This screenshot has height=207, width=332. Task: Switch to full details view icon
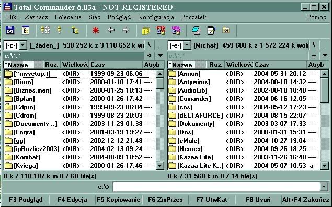[60, 30]
